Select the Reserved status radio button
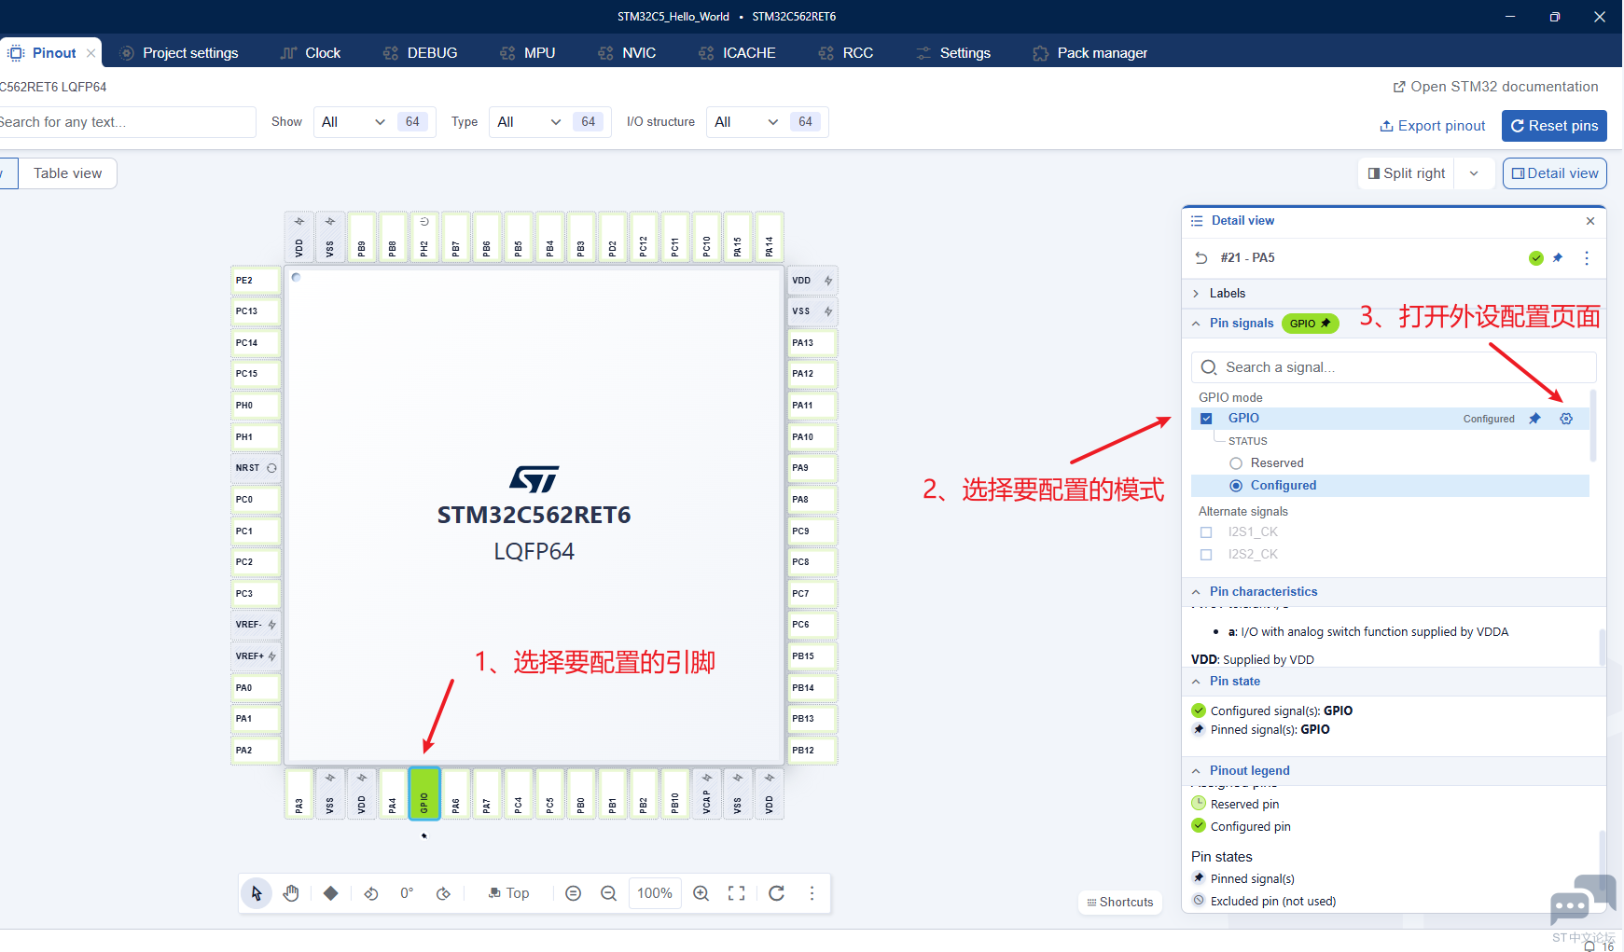The height and width of the screenshot is (952, 1624). pos(1236,463)
